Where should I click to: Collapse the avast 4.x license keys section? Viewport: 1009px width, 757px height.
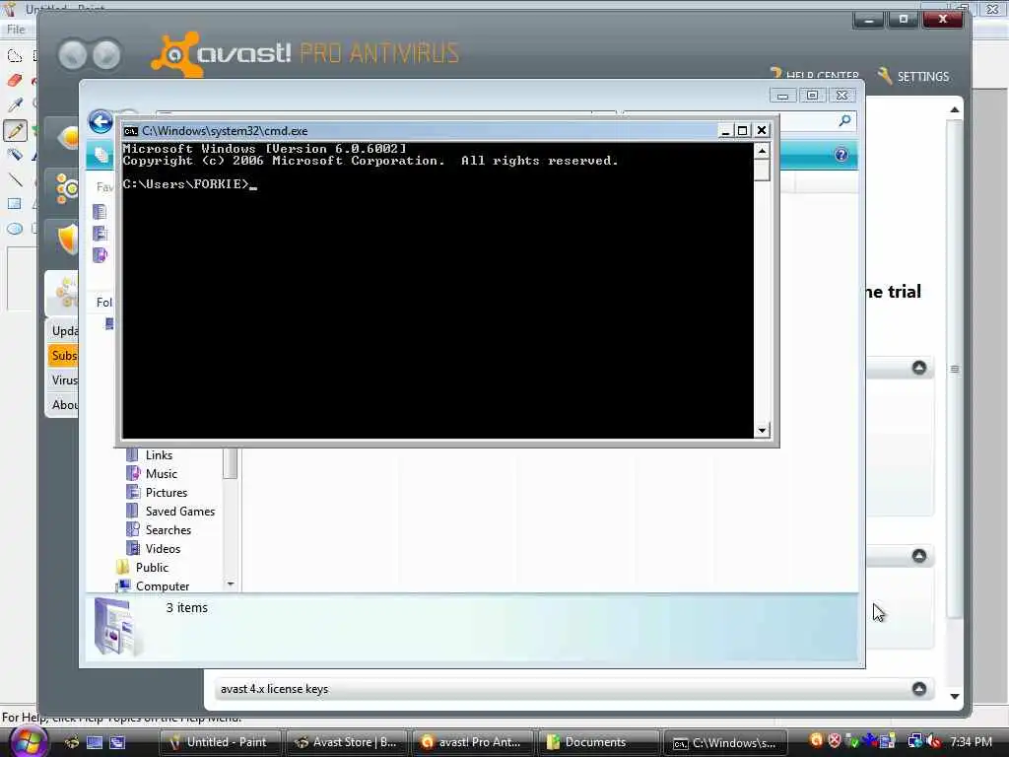pos(919,689)
